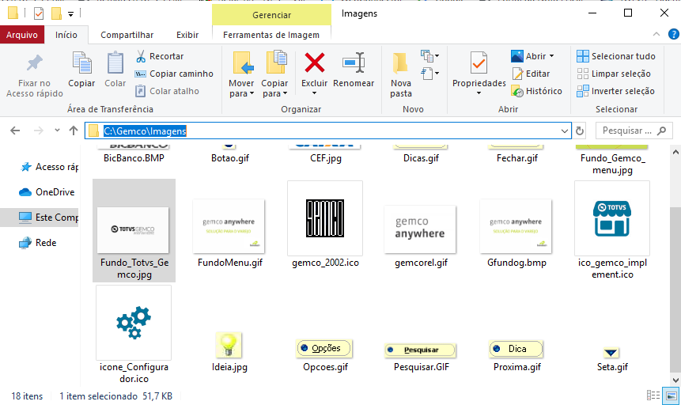
Task: Click Copiar caminho in the ribbon
Action: tap(174, 74)
